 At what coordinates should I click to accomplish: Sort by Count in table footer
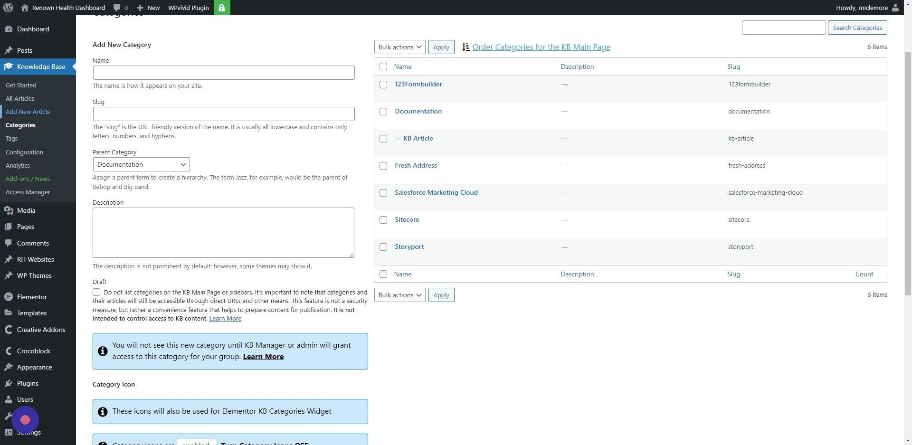pos(864,274)
